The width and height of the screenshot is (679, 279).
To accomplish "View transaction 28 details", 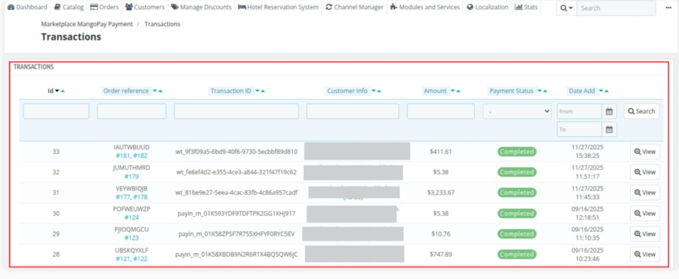I will [x=645, y=255].
